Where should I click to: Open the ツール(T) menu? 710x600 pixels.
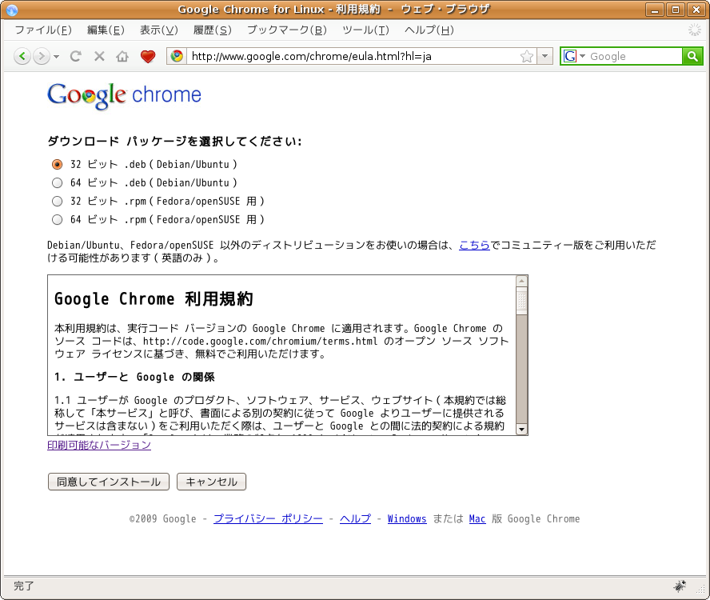point(365,30)
